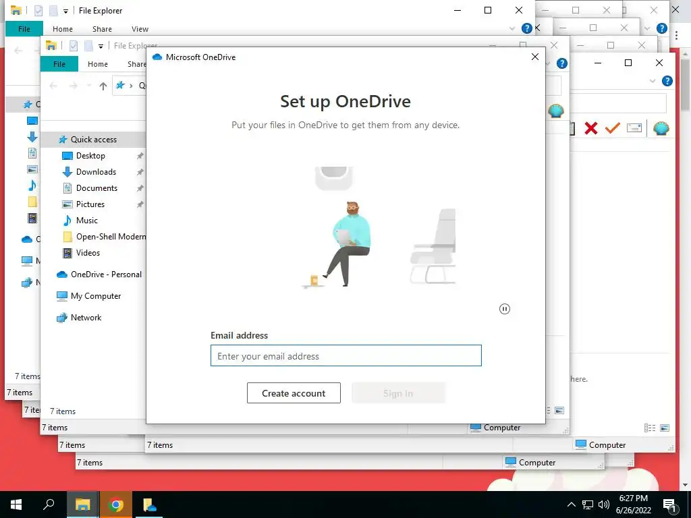Expand the ribbon chevron in the window with the red X toolbar
This screenshot has width=691, height=518.
[653, 81]
